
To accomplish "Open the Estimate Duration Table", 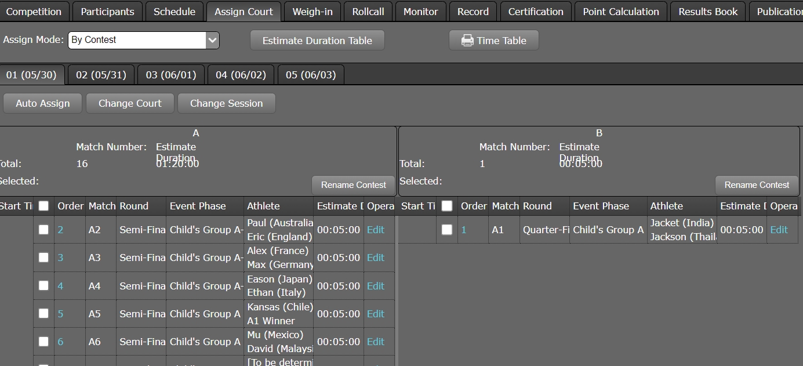I will pos(317,41).
